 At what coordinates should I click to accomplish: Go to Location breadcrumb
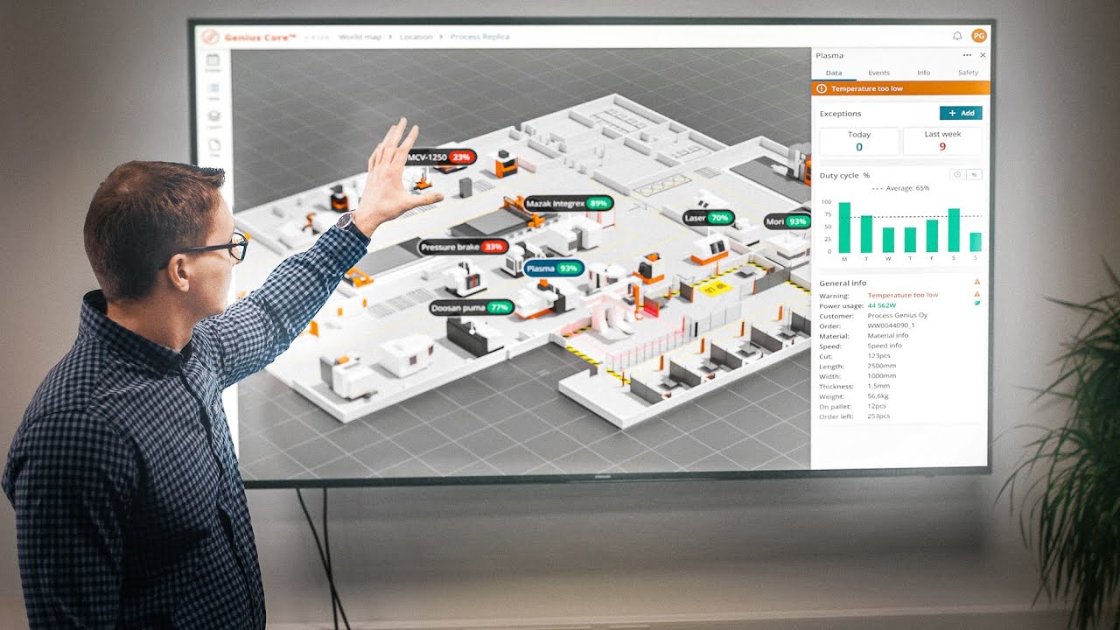tap(416, 37)
